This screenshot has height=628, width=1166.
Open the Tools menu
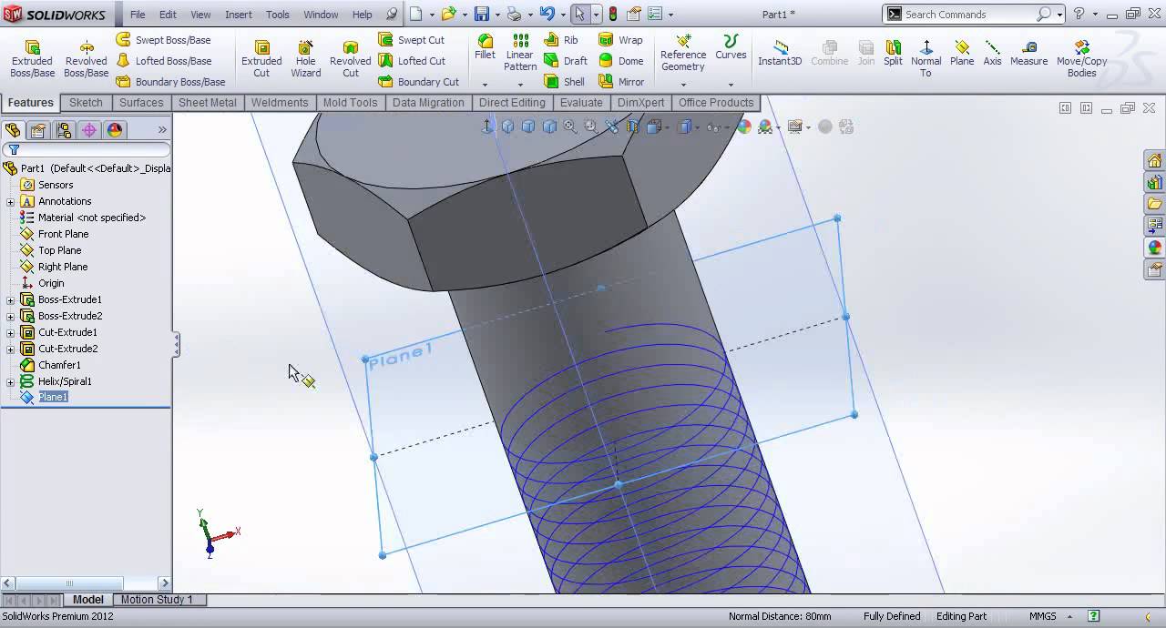[278, 15]
